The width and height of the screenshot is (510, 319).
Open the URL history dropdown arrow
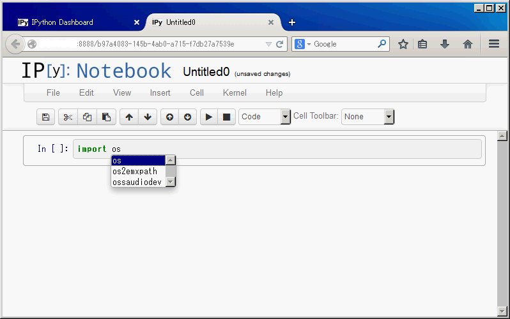[x=268, y=44]
